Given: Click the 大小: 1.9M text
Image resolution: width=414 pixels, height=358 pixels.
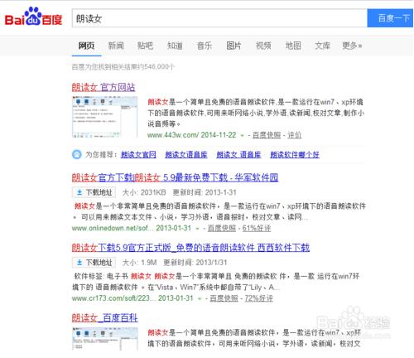Looking at the screenshot, I should pyautogui.click(x=139, y=263).
